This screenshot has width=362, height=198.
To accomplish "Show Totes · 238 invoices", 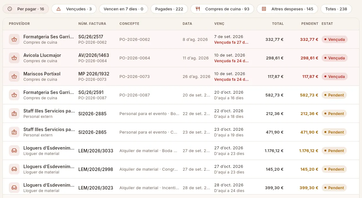I will (336, 9).
